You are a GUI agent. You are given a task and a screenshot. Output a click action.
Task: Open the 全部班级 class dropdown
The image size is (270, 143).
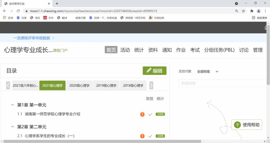pos(208,71)
